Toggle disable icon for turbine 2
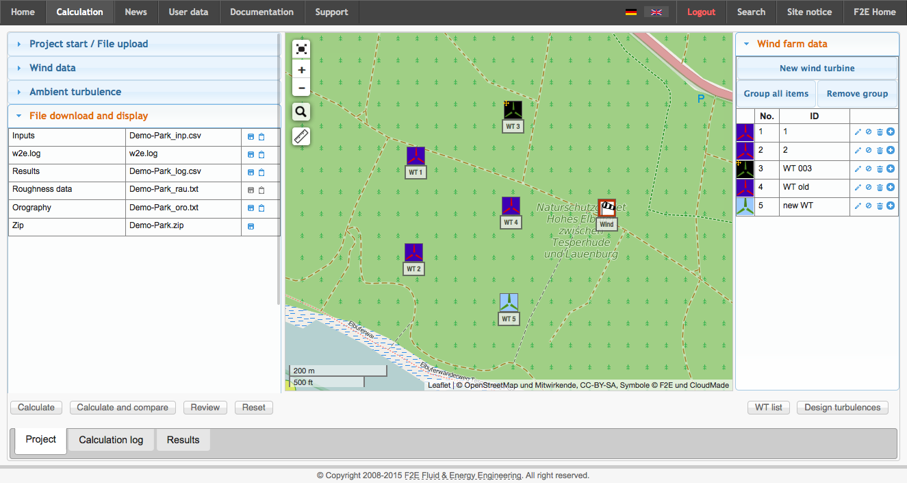 click(x=869, y=150)
